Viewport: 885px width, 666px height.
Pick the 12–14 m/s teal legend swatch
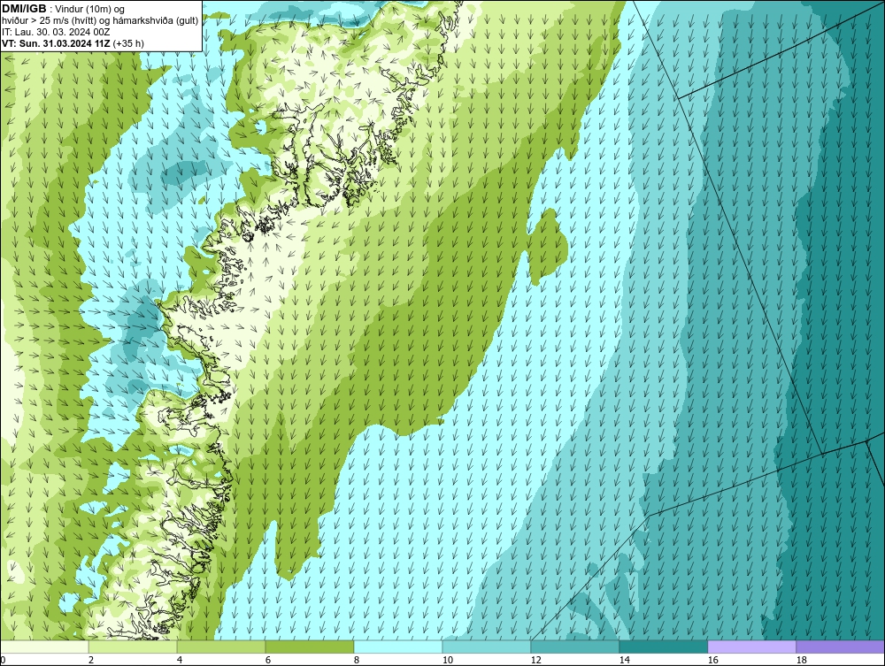point(574,647)
